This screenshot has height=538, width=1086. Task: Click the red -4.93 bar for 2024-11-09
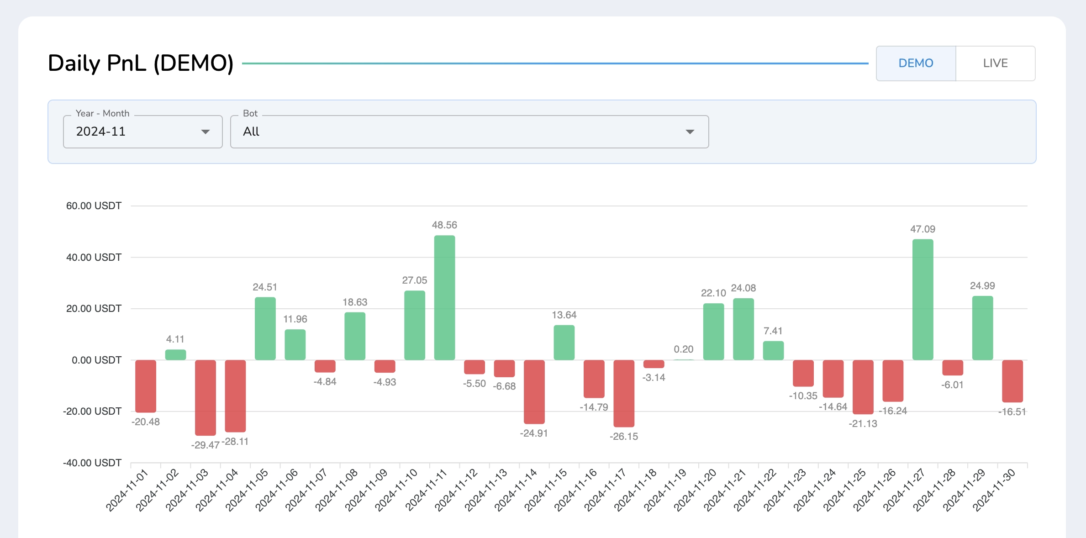pos(385,366)
